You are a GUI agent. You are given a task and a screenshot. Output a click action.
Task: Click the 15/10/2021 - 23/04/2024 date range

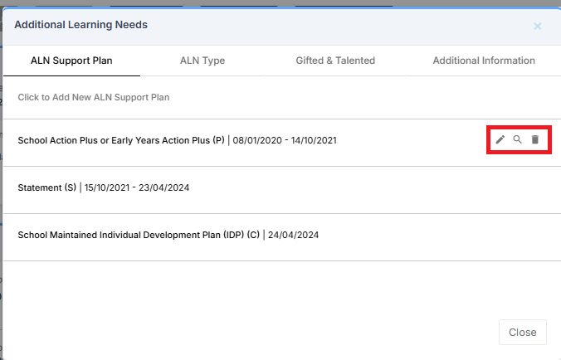[137, 188]
